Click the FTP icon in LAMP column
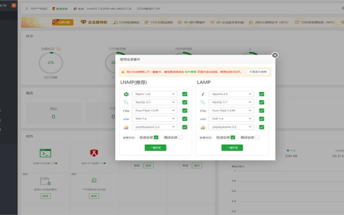This screenshot has height=215, width=344. click(x=203, y=111)
